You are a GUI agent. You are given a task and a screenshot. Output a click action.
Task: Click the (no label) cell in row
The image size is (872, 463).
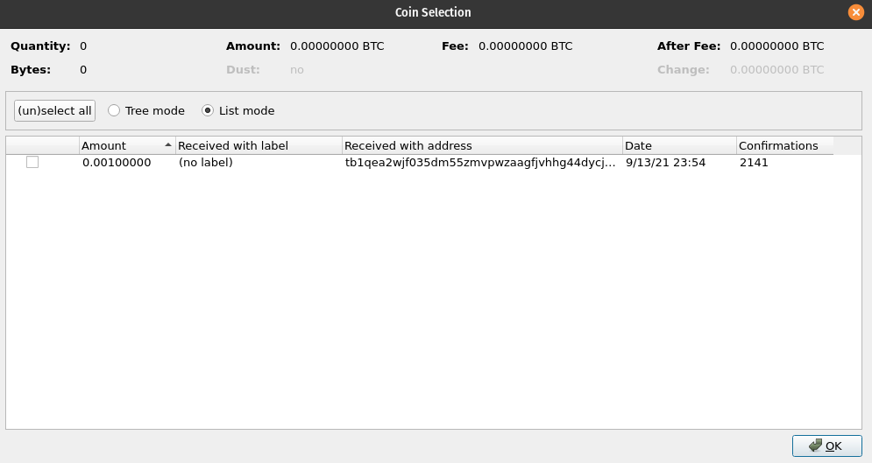tap(206, 163)
